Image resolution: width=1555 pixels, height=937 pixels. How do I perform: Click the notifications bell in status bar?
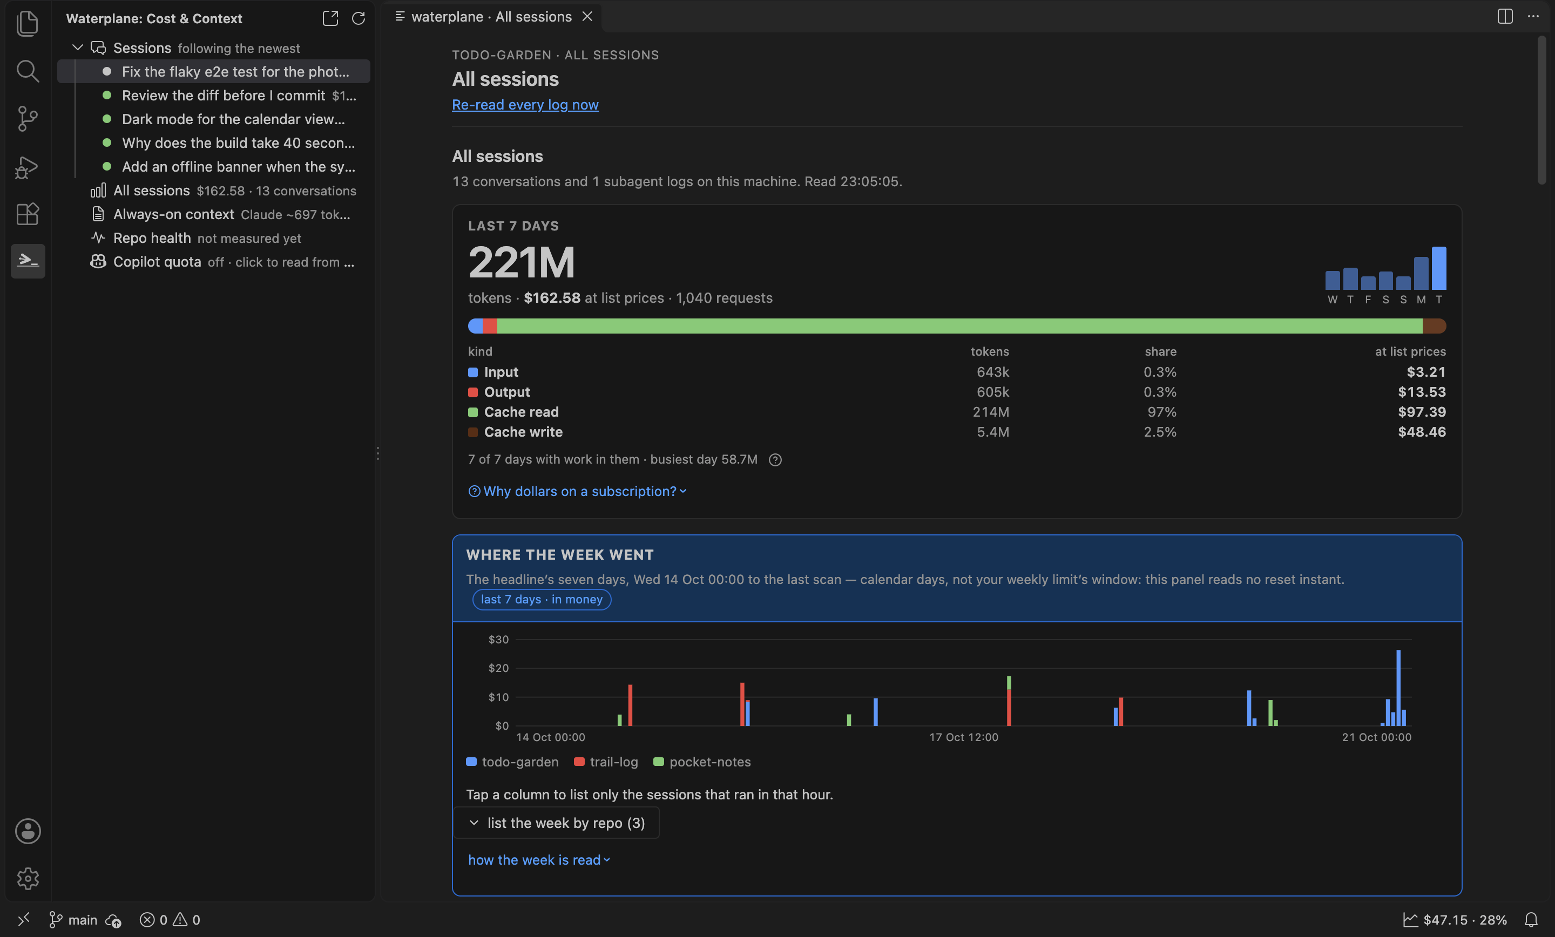1531,919
